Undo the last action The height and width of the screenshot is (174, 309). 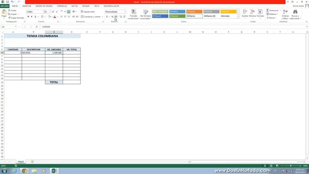point(12,2)
